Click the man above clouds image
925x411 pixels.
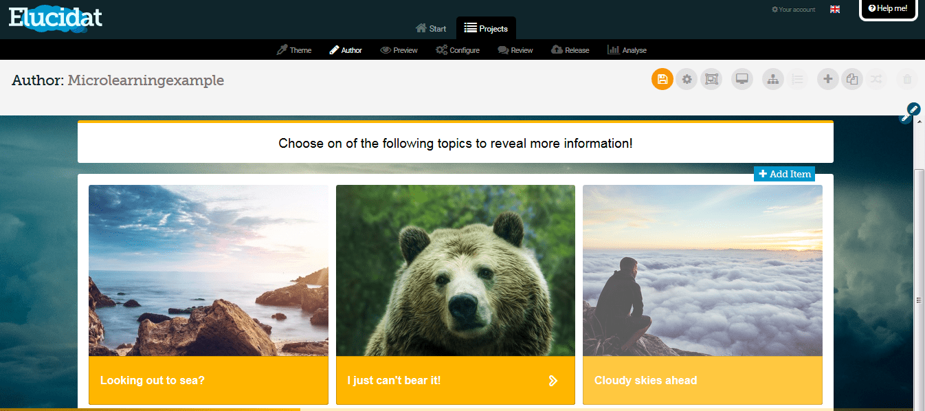coord(702,270)
